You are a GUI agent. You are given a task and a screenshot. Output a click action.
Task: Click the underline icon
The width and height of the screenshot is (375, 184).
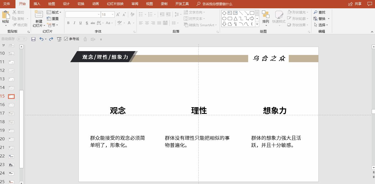(80, 23)
